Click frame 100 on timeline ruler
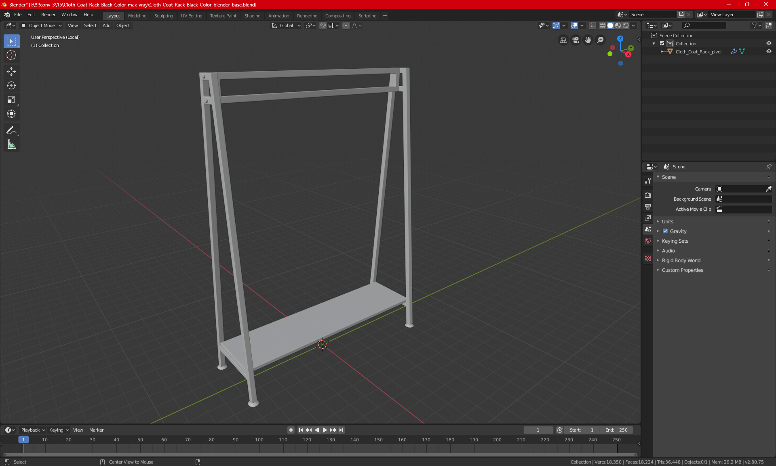This screenshot has height=466, width=776. point(259,440)
